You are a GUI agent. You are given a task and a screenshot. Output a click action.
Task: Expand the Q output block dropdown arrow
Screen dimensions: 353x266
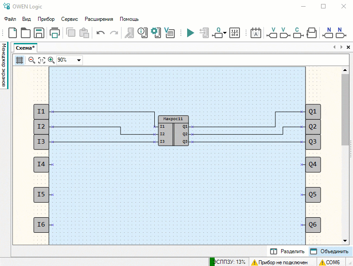click(x=225, y=33)
